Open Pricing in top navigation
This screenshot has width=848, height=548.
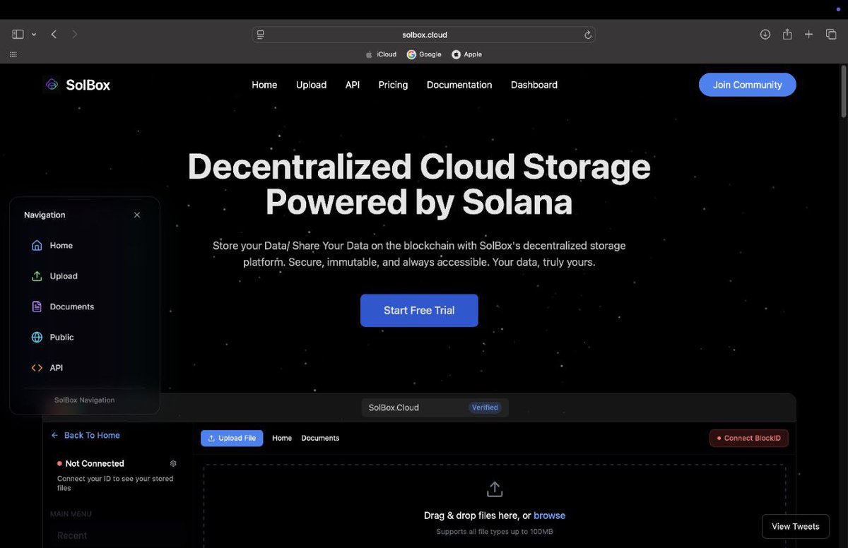tap(393, 85)
